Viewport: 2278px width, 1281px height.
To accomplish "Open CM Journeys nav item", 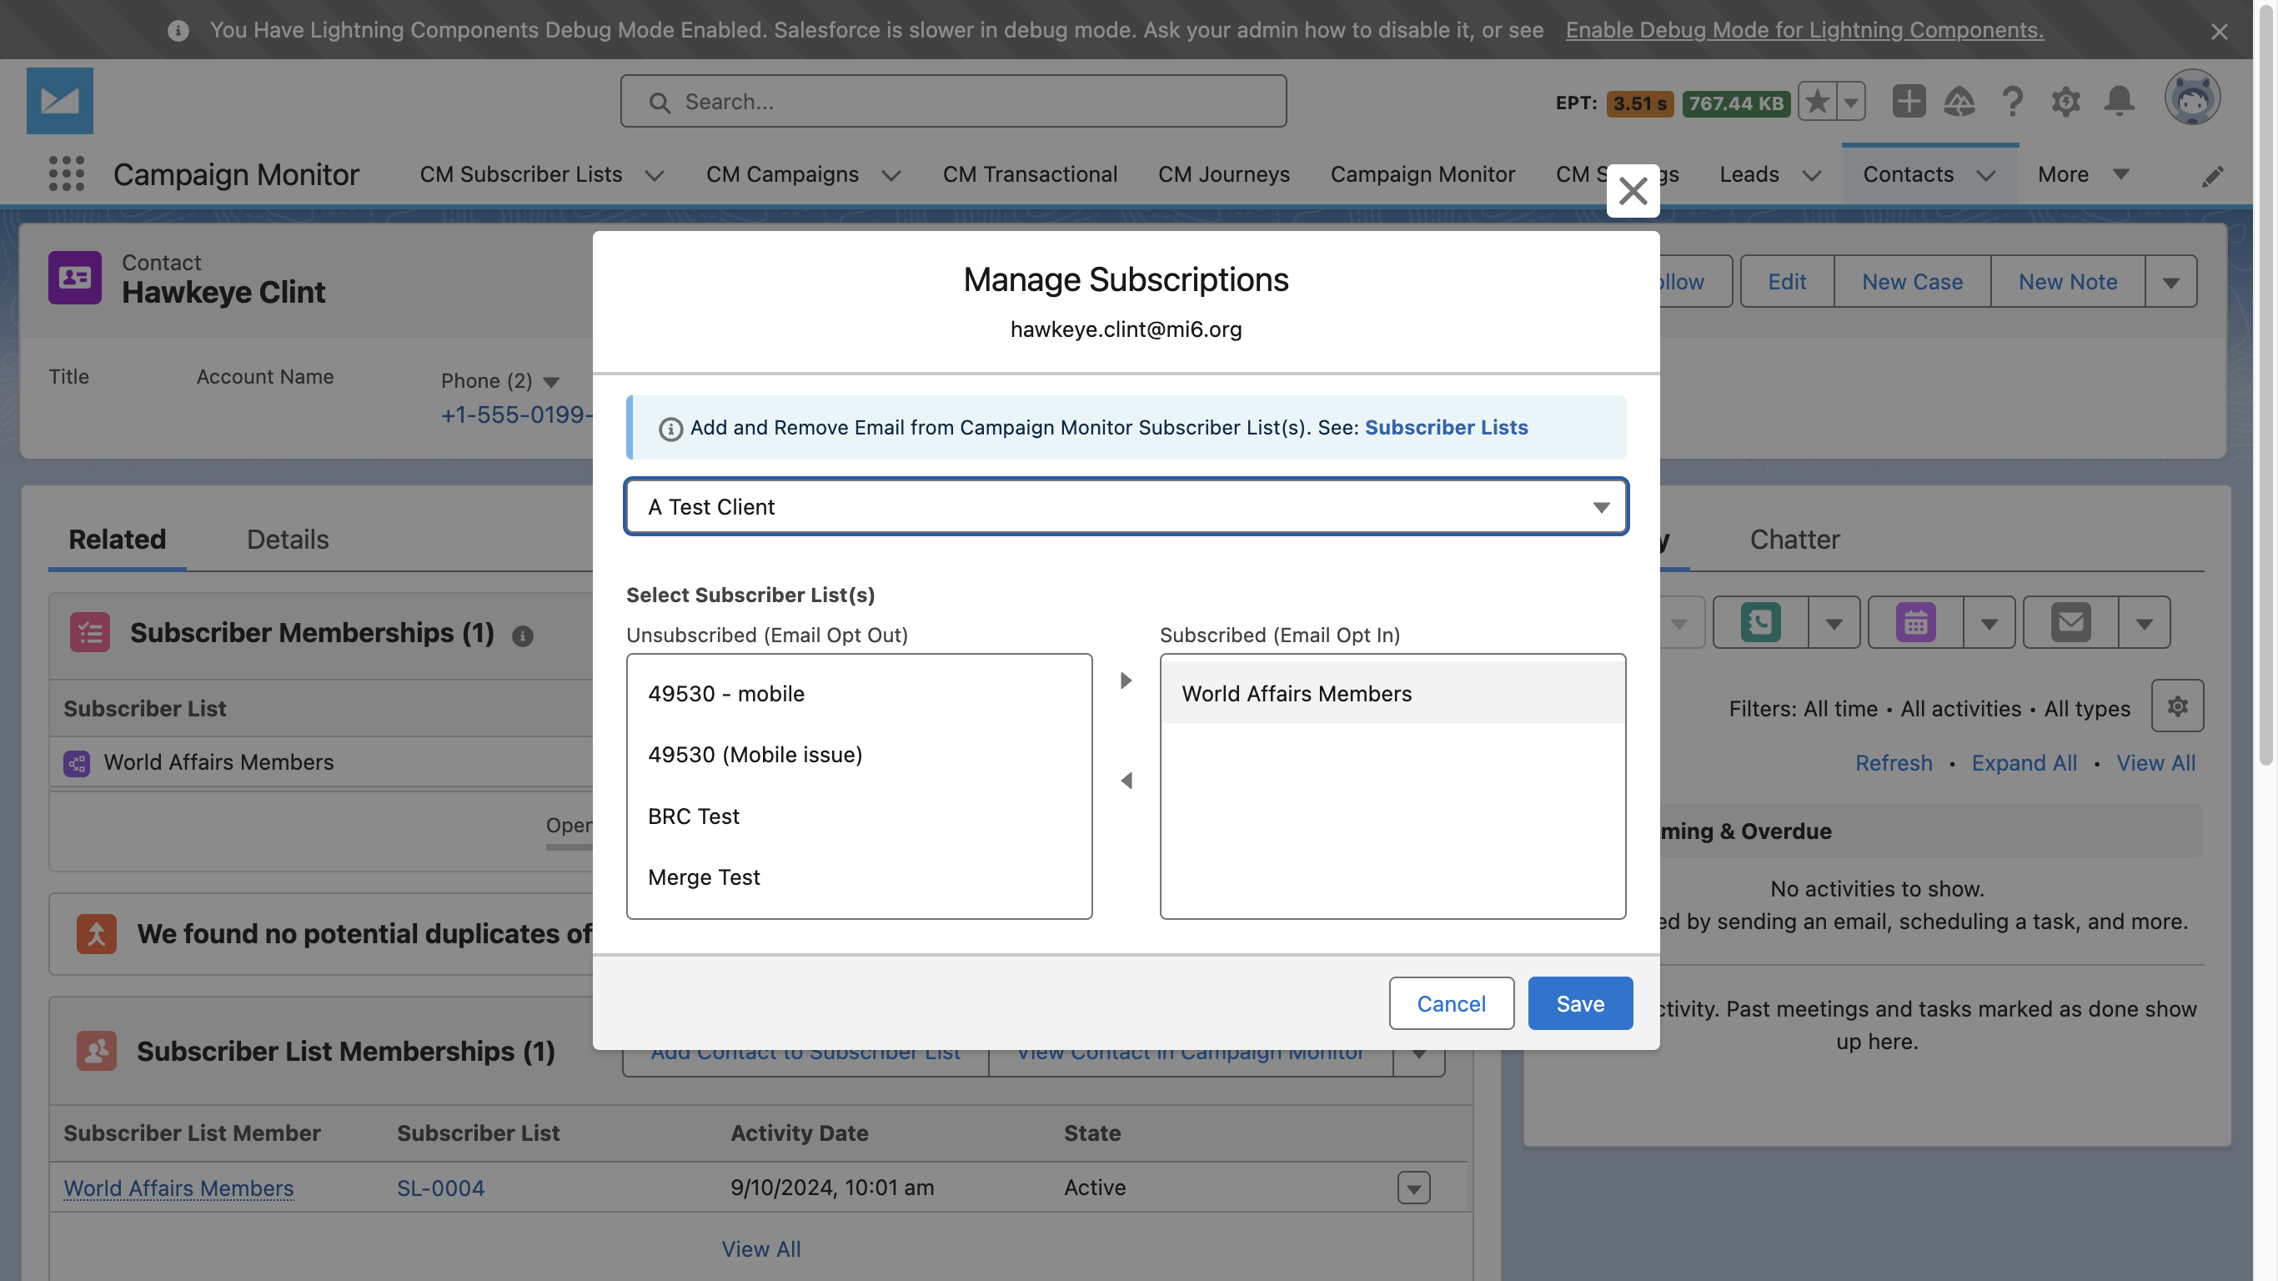I will coord(1224,174).
